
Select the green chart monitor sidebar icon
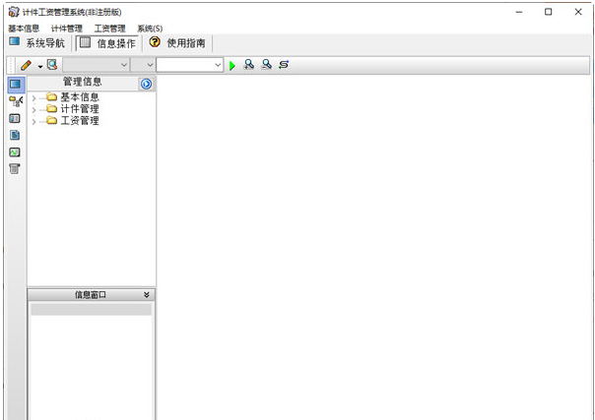[x=15, y=152]
